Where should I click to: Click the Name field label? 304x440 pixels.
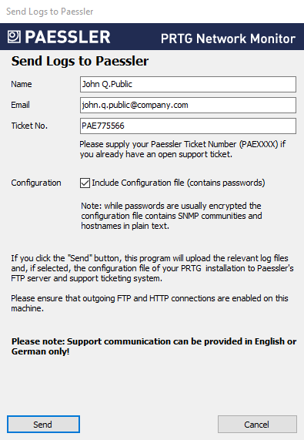(22, 84)
